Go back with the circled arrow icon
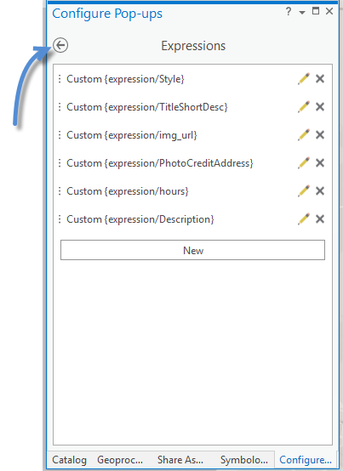The width and height of the screenshot is (343, 471). (60, 45)
